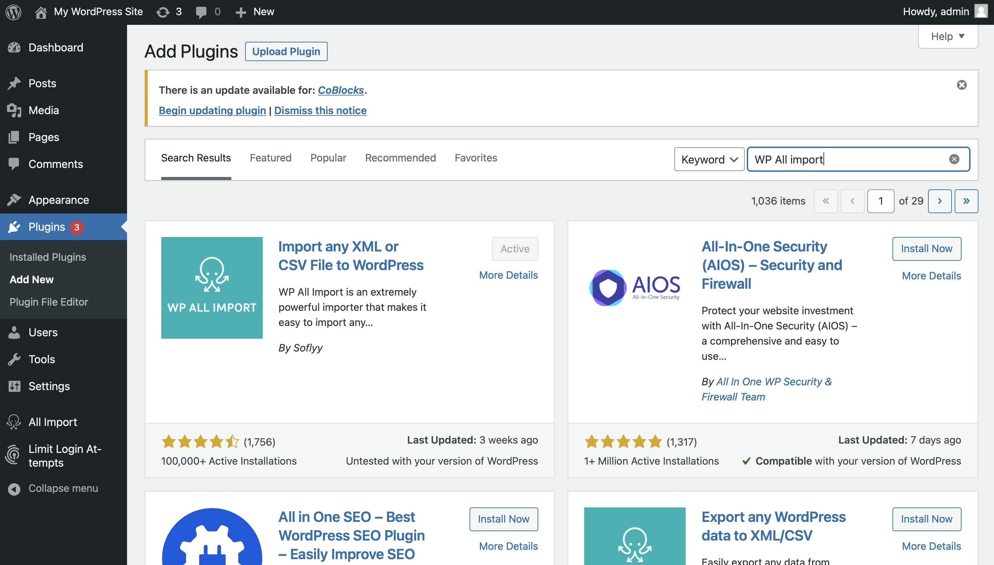Click the WordPress logo icon
The width and height of the screenshot is (994, 565).
(x=13, y=12)
